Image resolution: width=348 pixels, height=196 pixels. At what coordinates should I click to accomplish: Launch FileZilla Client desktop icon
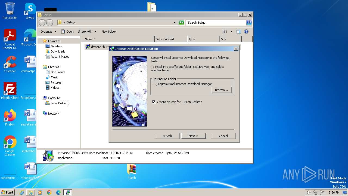pyautogui.click(x=10, y=91)
